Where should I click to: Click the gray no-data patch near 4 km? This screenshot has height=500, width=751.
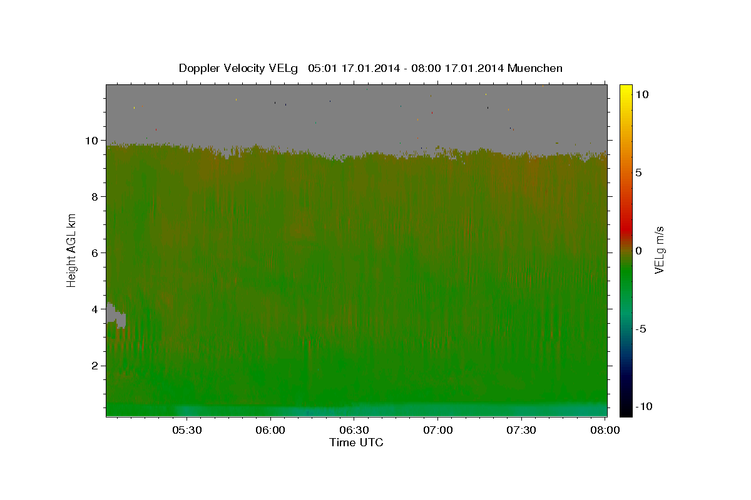pyautogui.click(x=115, y=315)
